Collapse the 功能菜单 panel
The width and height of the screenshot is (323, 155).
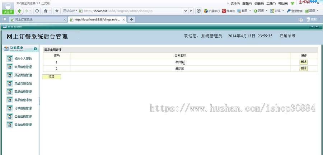point(35,48)
